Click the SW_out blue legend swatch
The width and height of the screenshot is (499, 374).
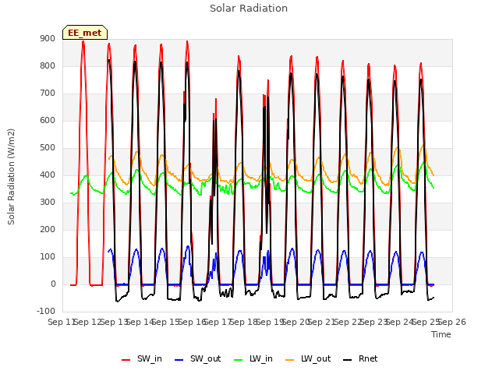(179, 360)
